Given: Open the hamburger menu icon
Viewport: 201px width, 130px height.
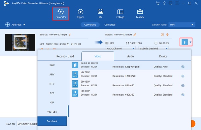Looking at the screenshot, I should (x=177, y=3).
